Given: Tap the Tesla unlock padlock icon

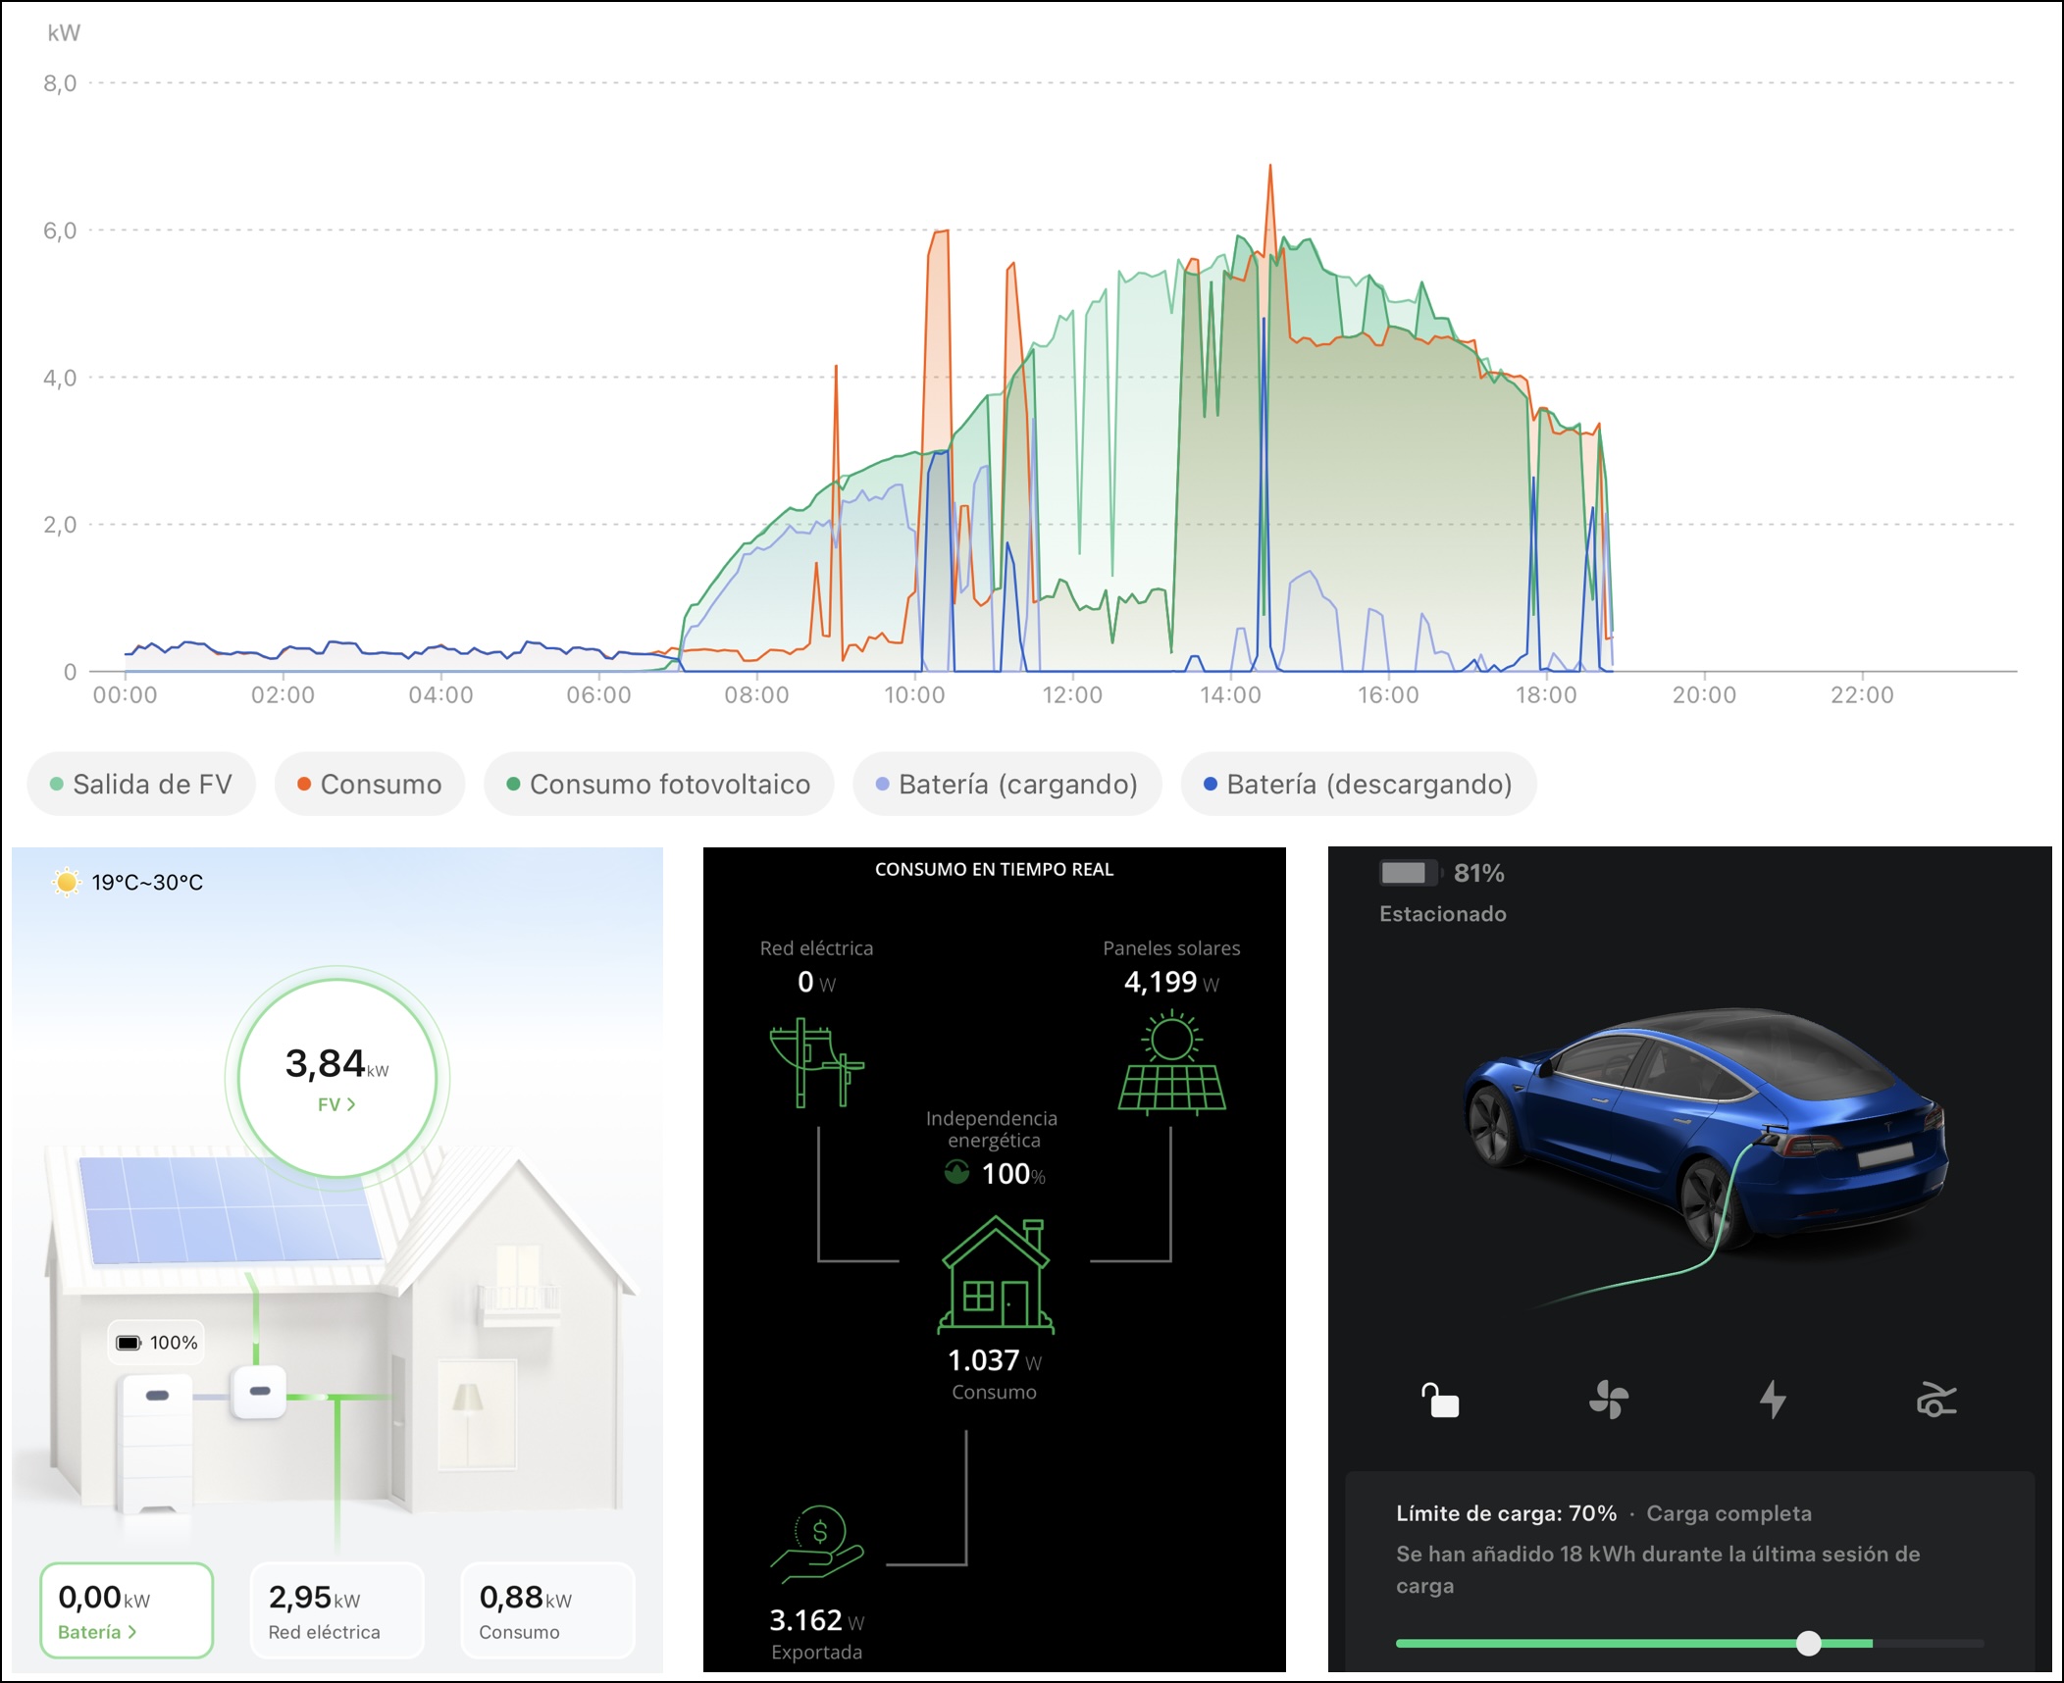Looking at the screenshot, I should [1440, 1400].
